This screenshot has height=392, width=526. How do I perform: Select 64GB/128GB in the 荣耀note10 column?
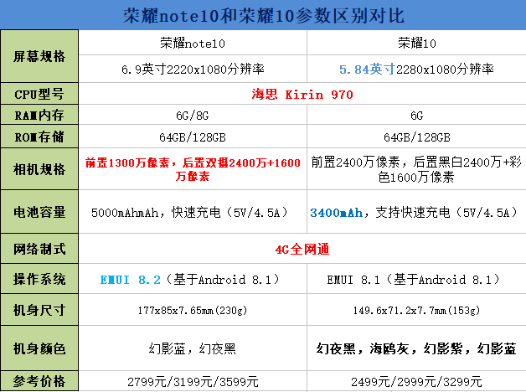tap(193, 137)
